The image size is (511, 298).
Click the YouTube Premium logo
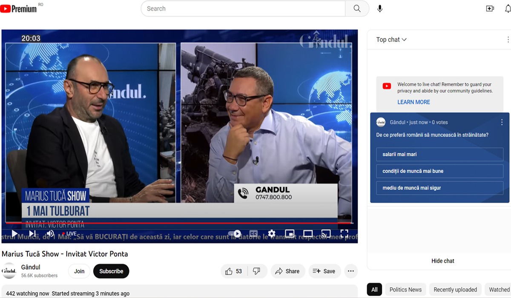pyautogui.click(x=19, y=8)
